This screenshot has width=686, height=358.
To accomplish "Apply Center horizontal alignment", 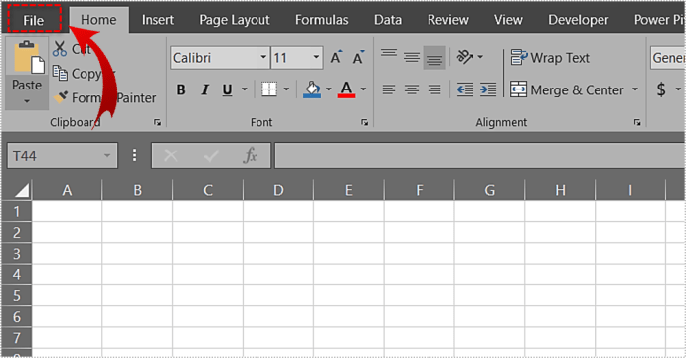I will click(412, 89).
